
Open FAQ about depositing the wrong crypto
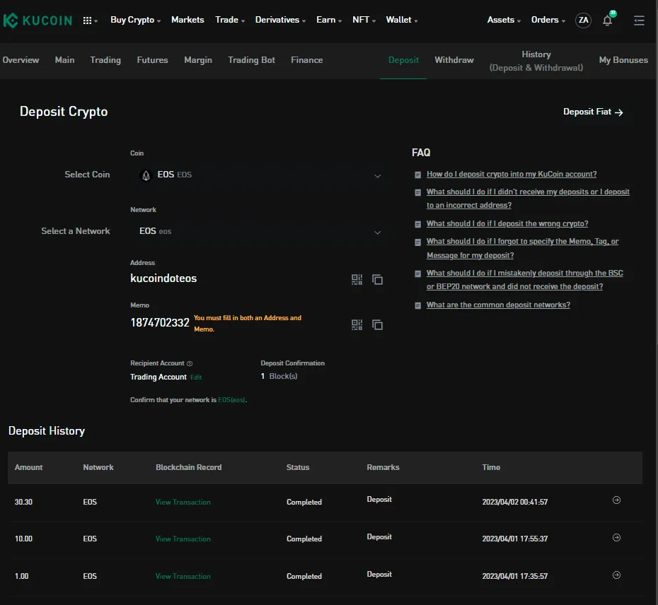tap(507, 223)
